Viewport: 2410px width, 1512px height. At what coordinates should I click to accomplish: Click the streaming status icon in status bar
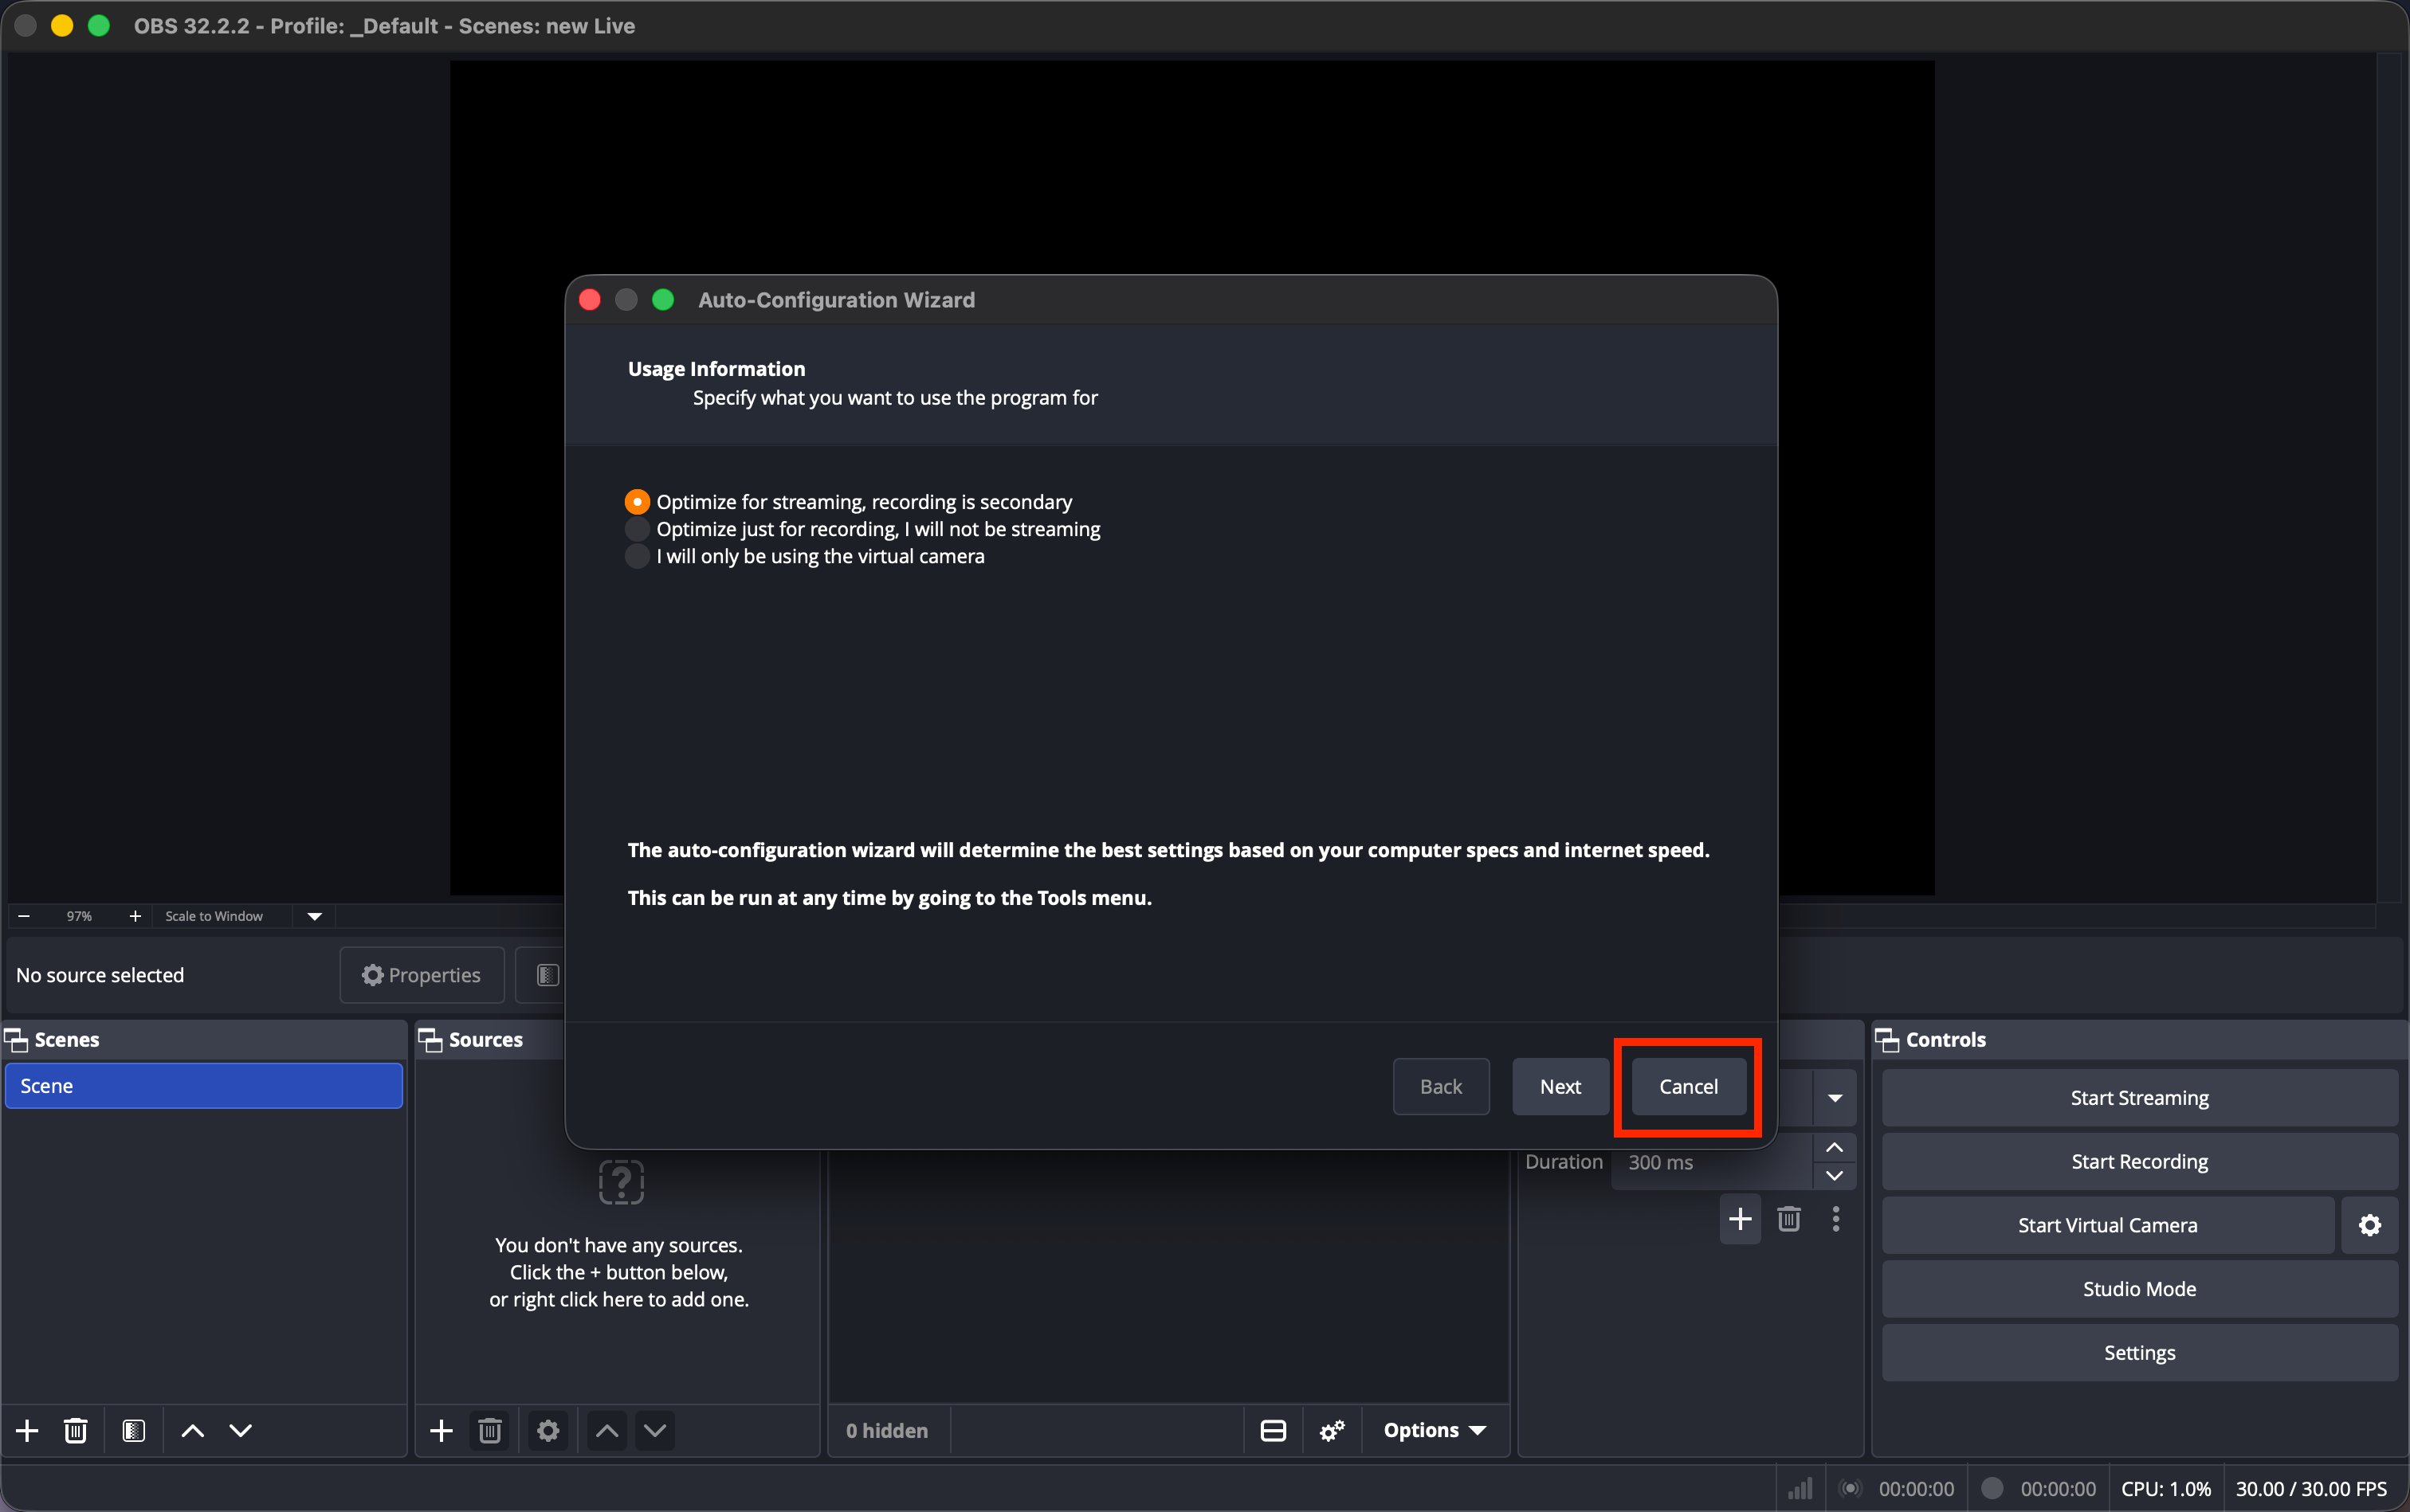1851,1489
